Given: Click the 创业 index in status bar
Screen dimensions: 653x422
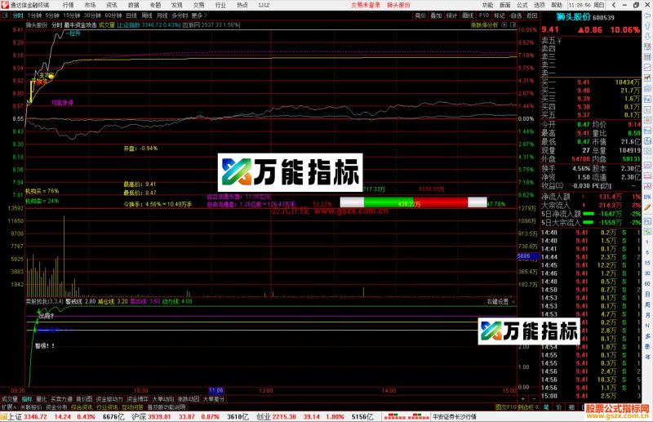Looking at the screenshot, I should (x=263, y=416).
